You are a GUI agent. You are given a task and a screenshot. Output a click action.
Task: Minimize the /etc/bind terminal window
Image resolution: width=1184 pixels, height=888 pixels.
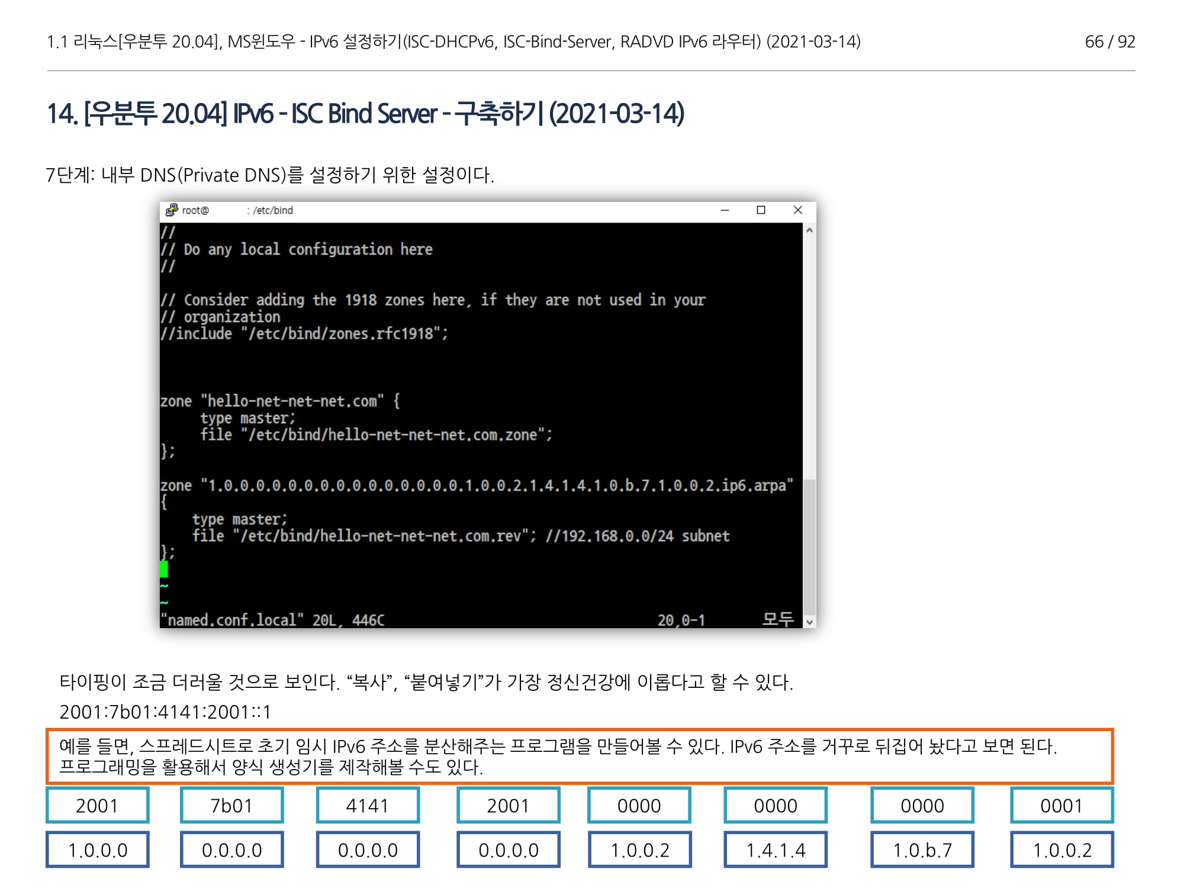(725, 210)
